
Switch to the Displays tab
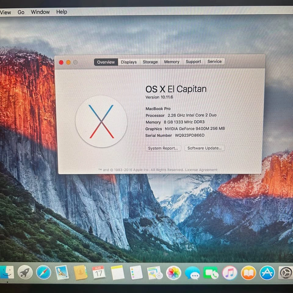point(129,62)
